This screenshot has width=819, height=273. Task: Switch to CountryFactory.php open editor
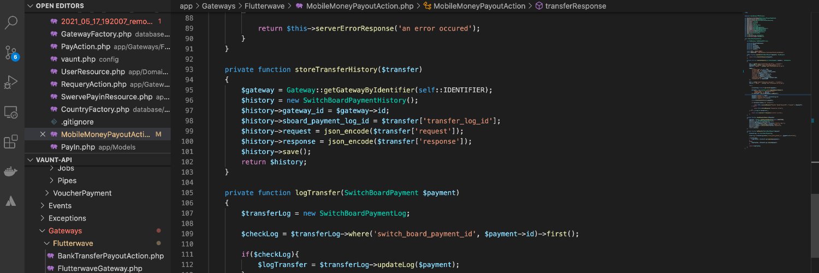click(x=98, y=109)
